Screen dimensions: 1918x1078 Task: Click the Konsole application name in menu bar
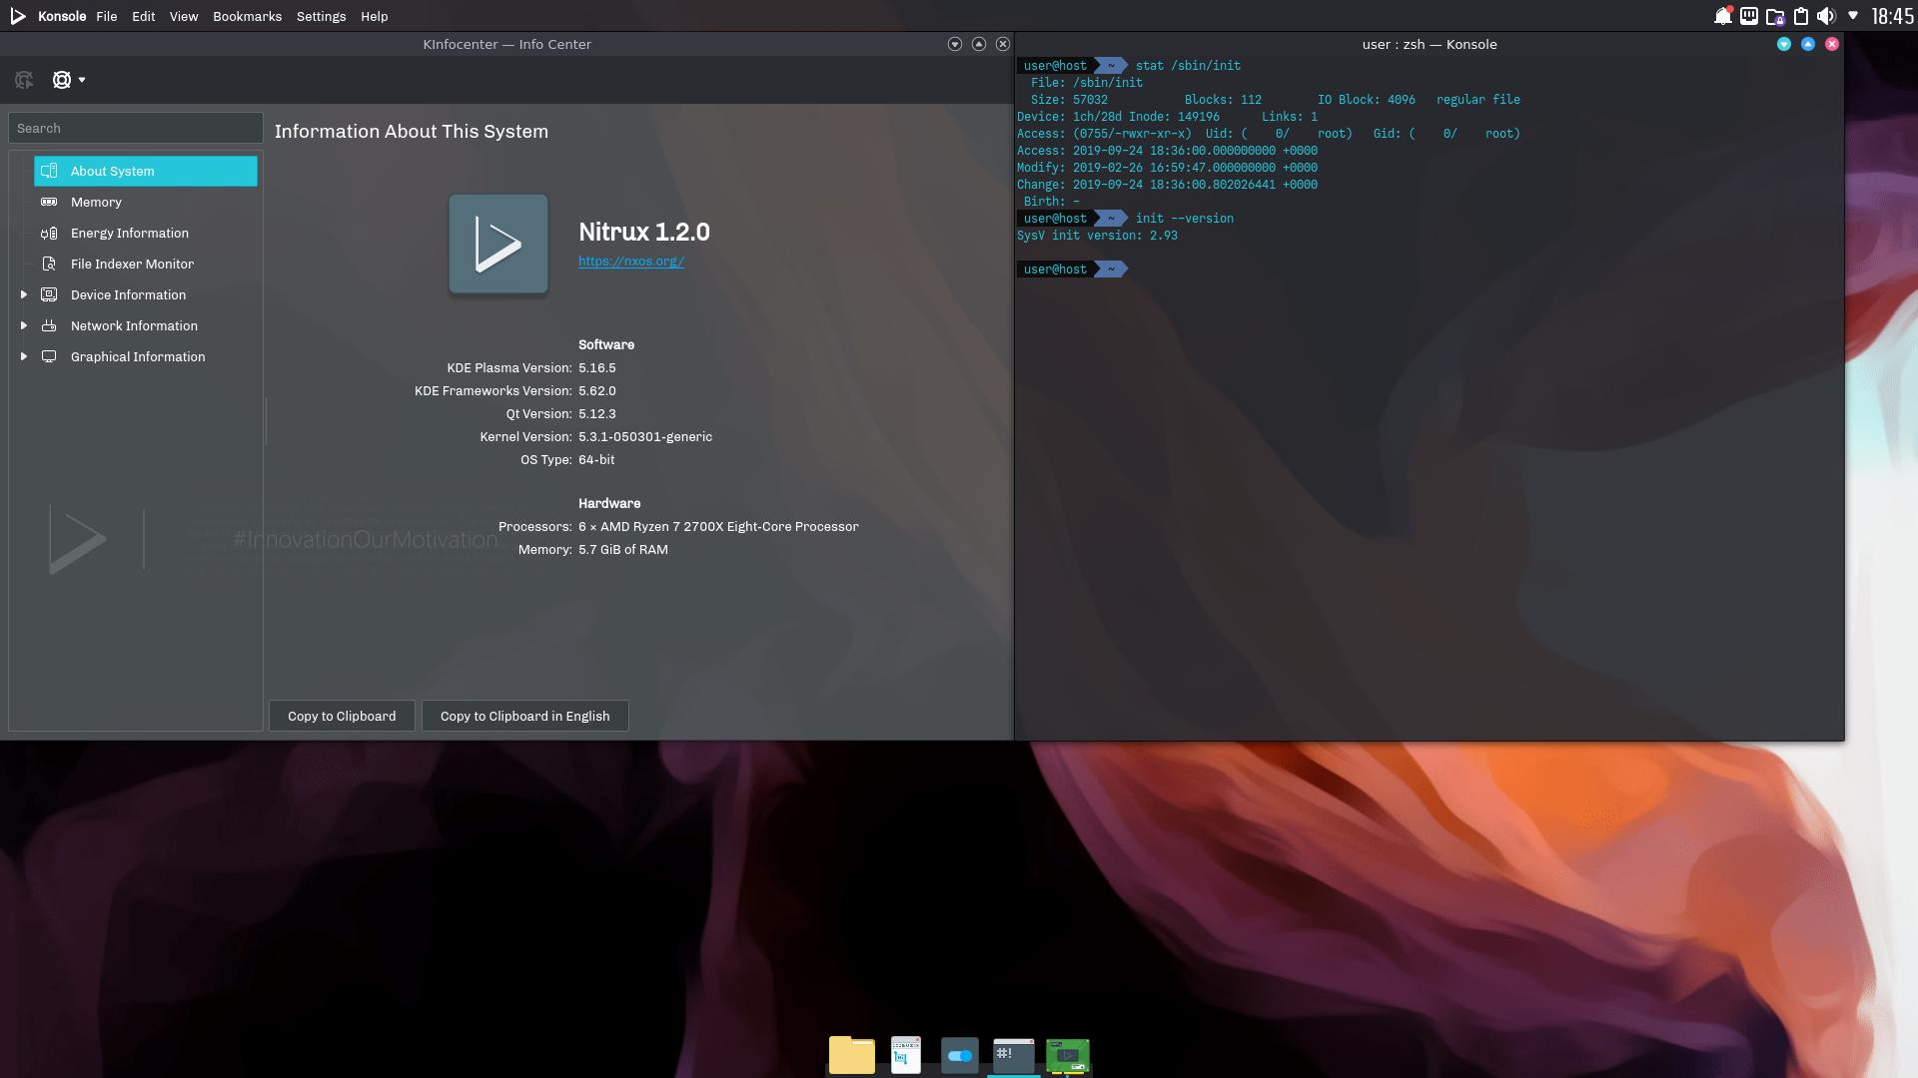tap(62, 16)
